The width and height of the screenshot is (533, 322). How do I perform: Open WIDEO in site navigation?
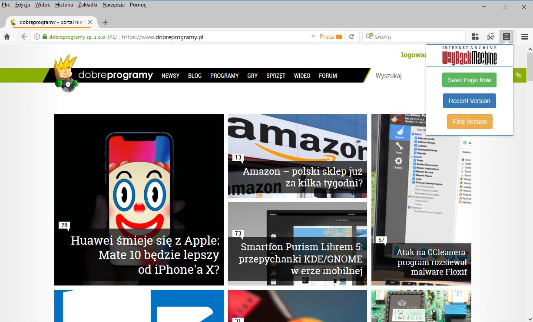tap(302, 76)
